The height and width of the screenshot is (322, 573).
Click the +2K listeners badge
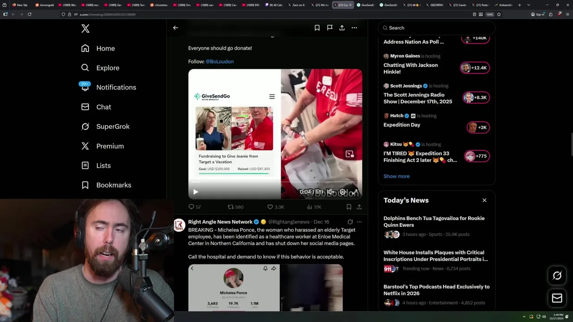(478, 127)
